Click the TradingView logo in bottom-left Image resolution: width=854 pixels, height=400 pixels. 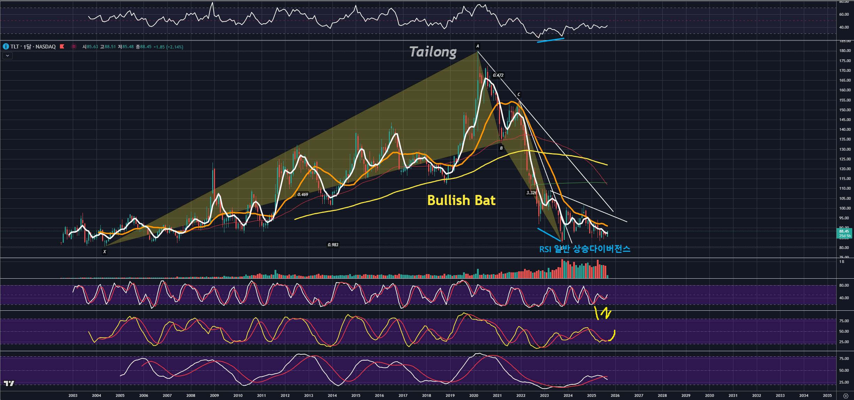click(x=9, y=383)
